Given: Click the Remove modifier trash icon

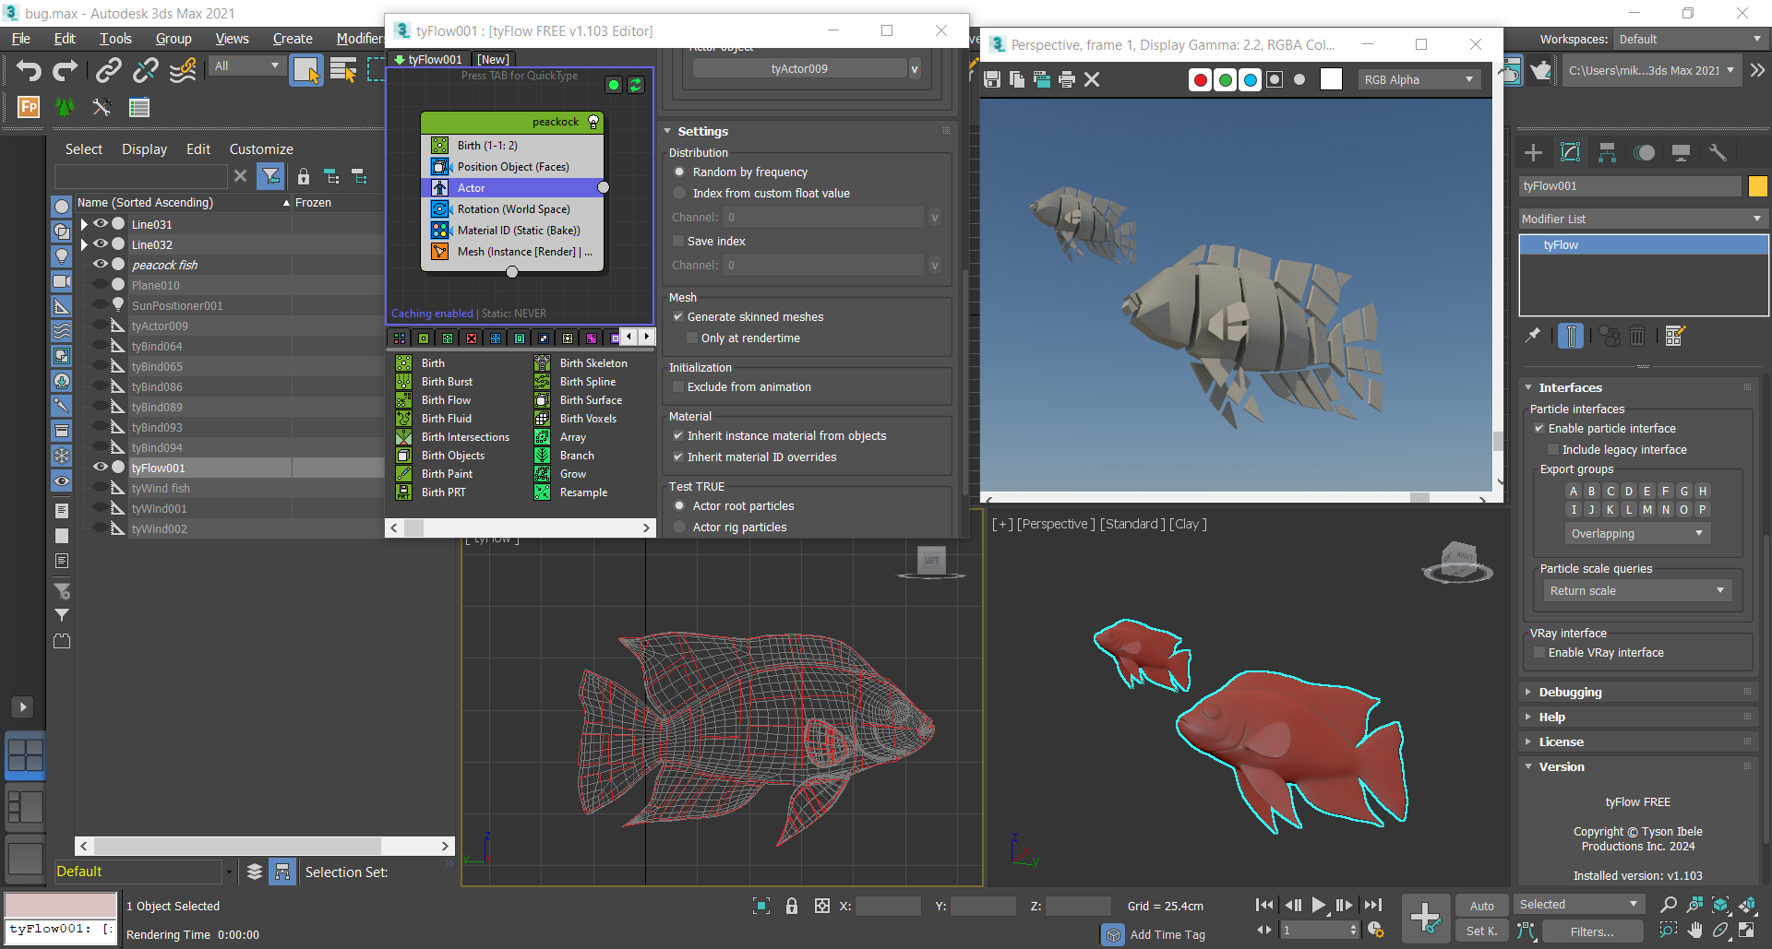Looking at the screenshot, I should coord(1637,336).
